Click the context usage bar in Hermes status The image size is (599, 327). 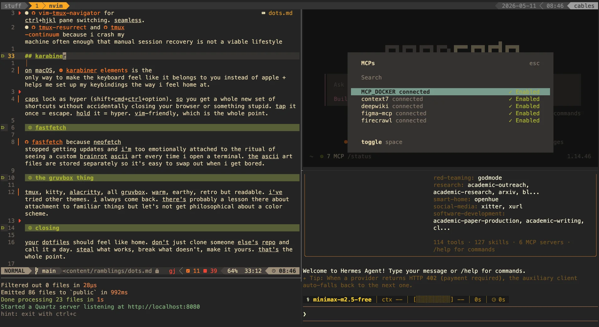click(433, 300)
